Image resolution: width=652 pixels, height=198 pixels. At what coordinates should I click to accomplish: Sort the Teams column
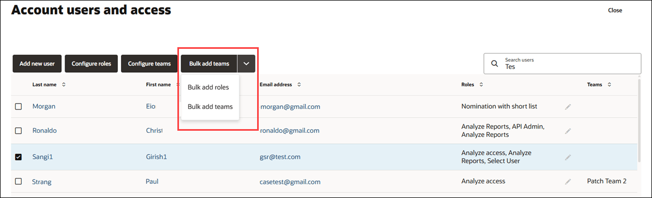(x=609, y=85)
